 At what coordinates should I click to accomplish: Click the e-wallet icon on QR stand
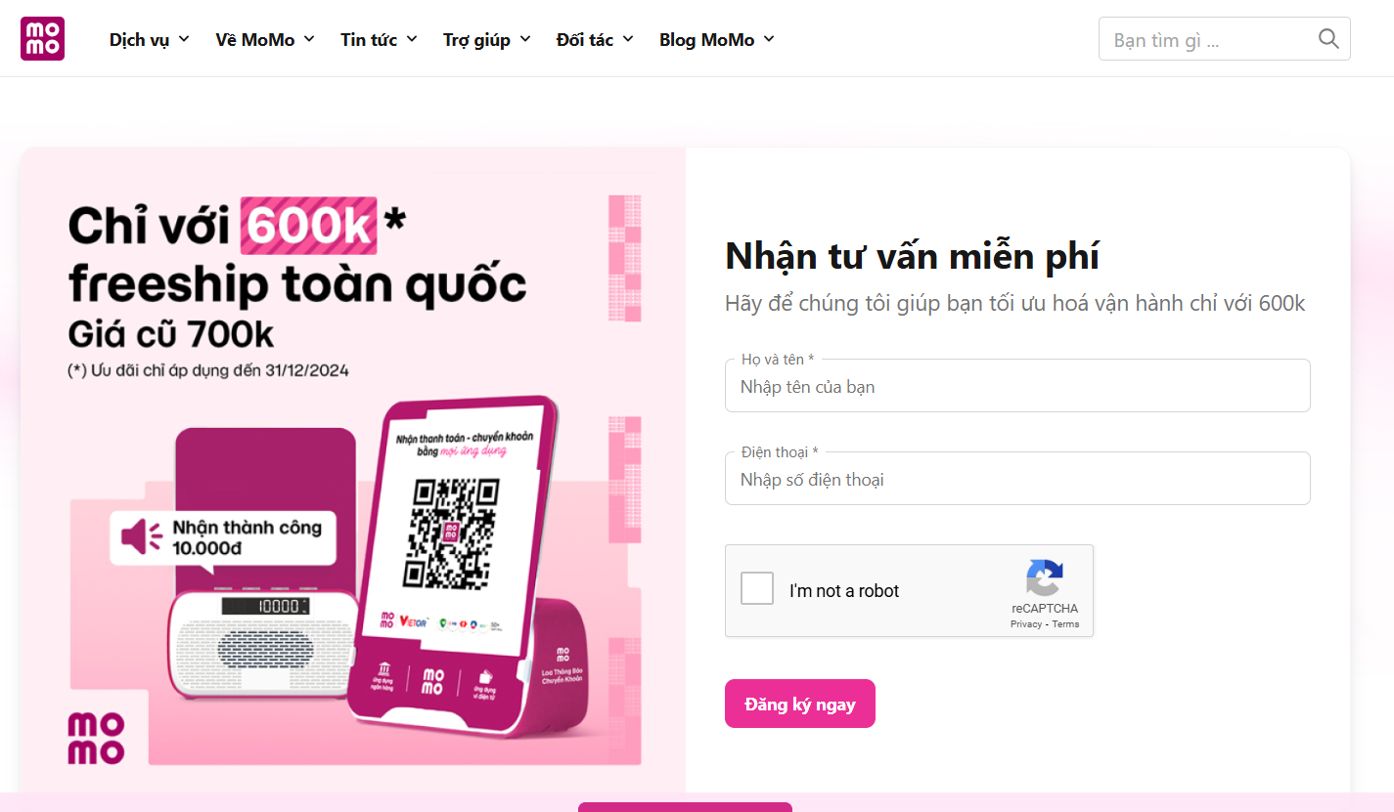click(x=485, y=676)
